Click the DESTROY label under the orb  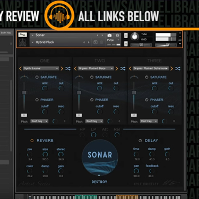tap(99, 182)
